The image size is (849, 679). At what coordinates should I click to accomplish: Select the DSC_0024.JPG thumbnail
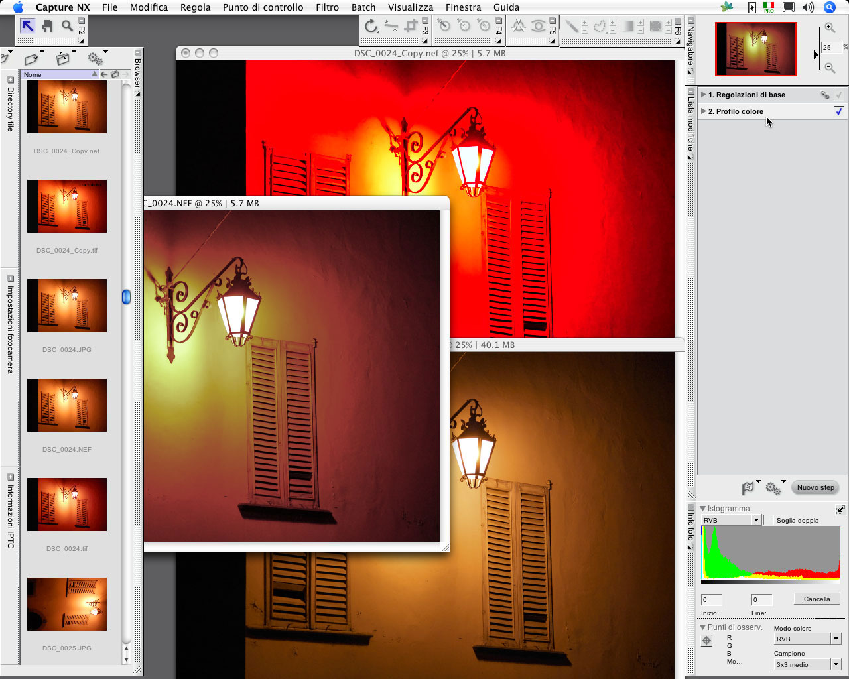(x=67, y=306)
